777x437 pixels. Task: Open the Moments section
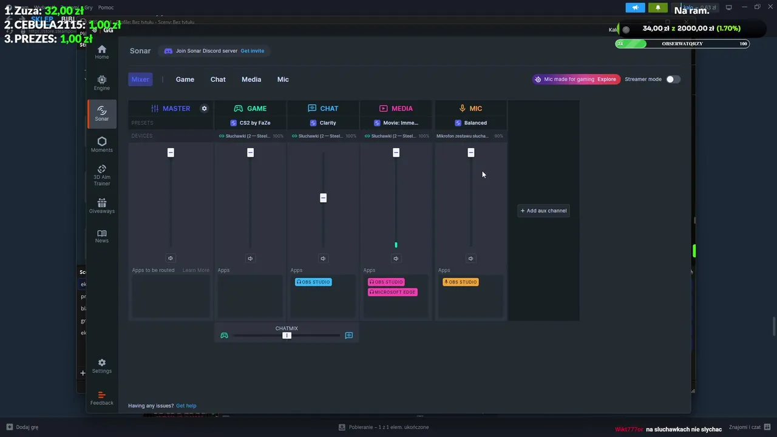101,144
